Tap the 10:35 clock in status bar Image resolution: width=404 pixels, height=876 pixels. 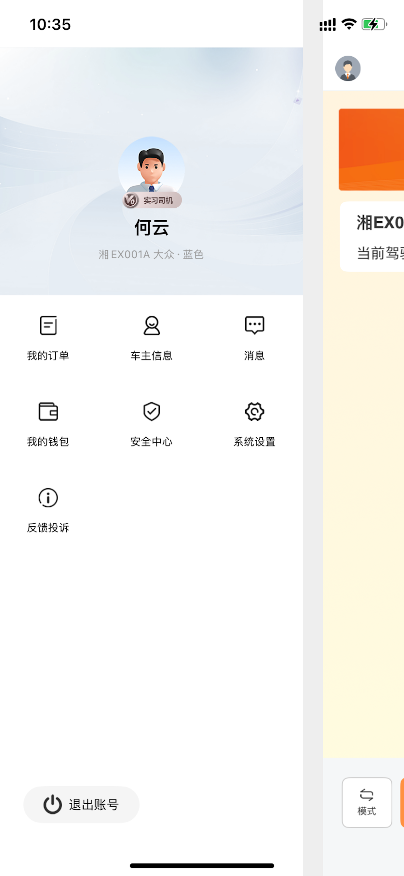(x=50, y=24)
